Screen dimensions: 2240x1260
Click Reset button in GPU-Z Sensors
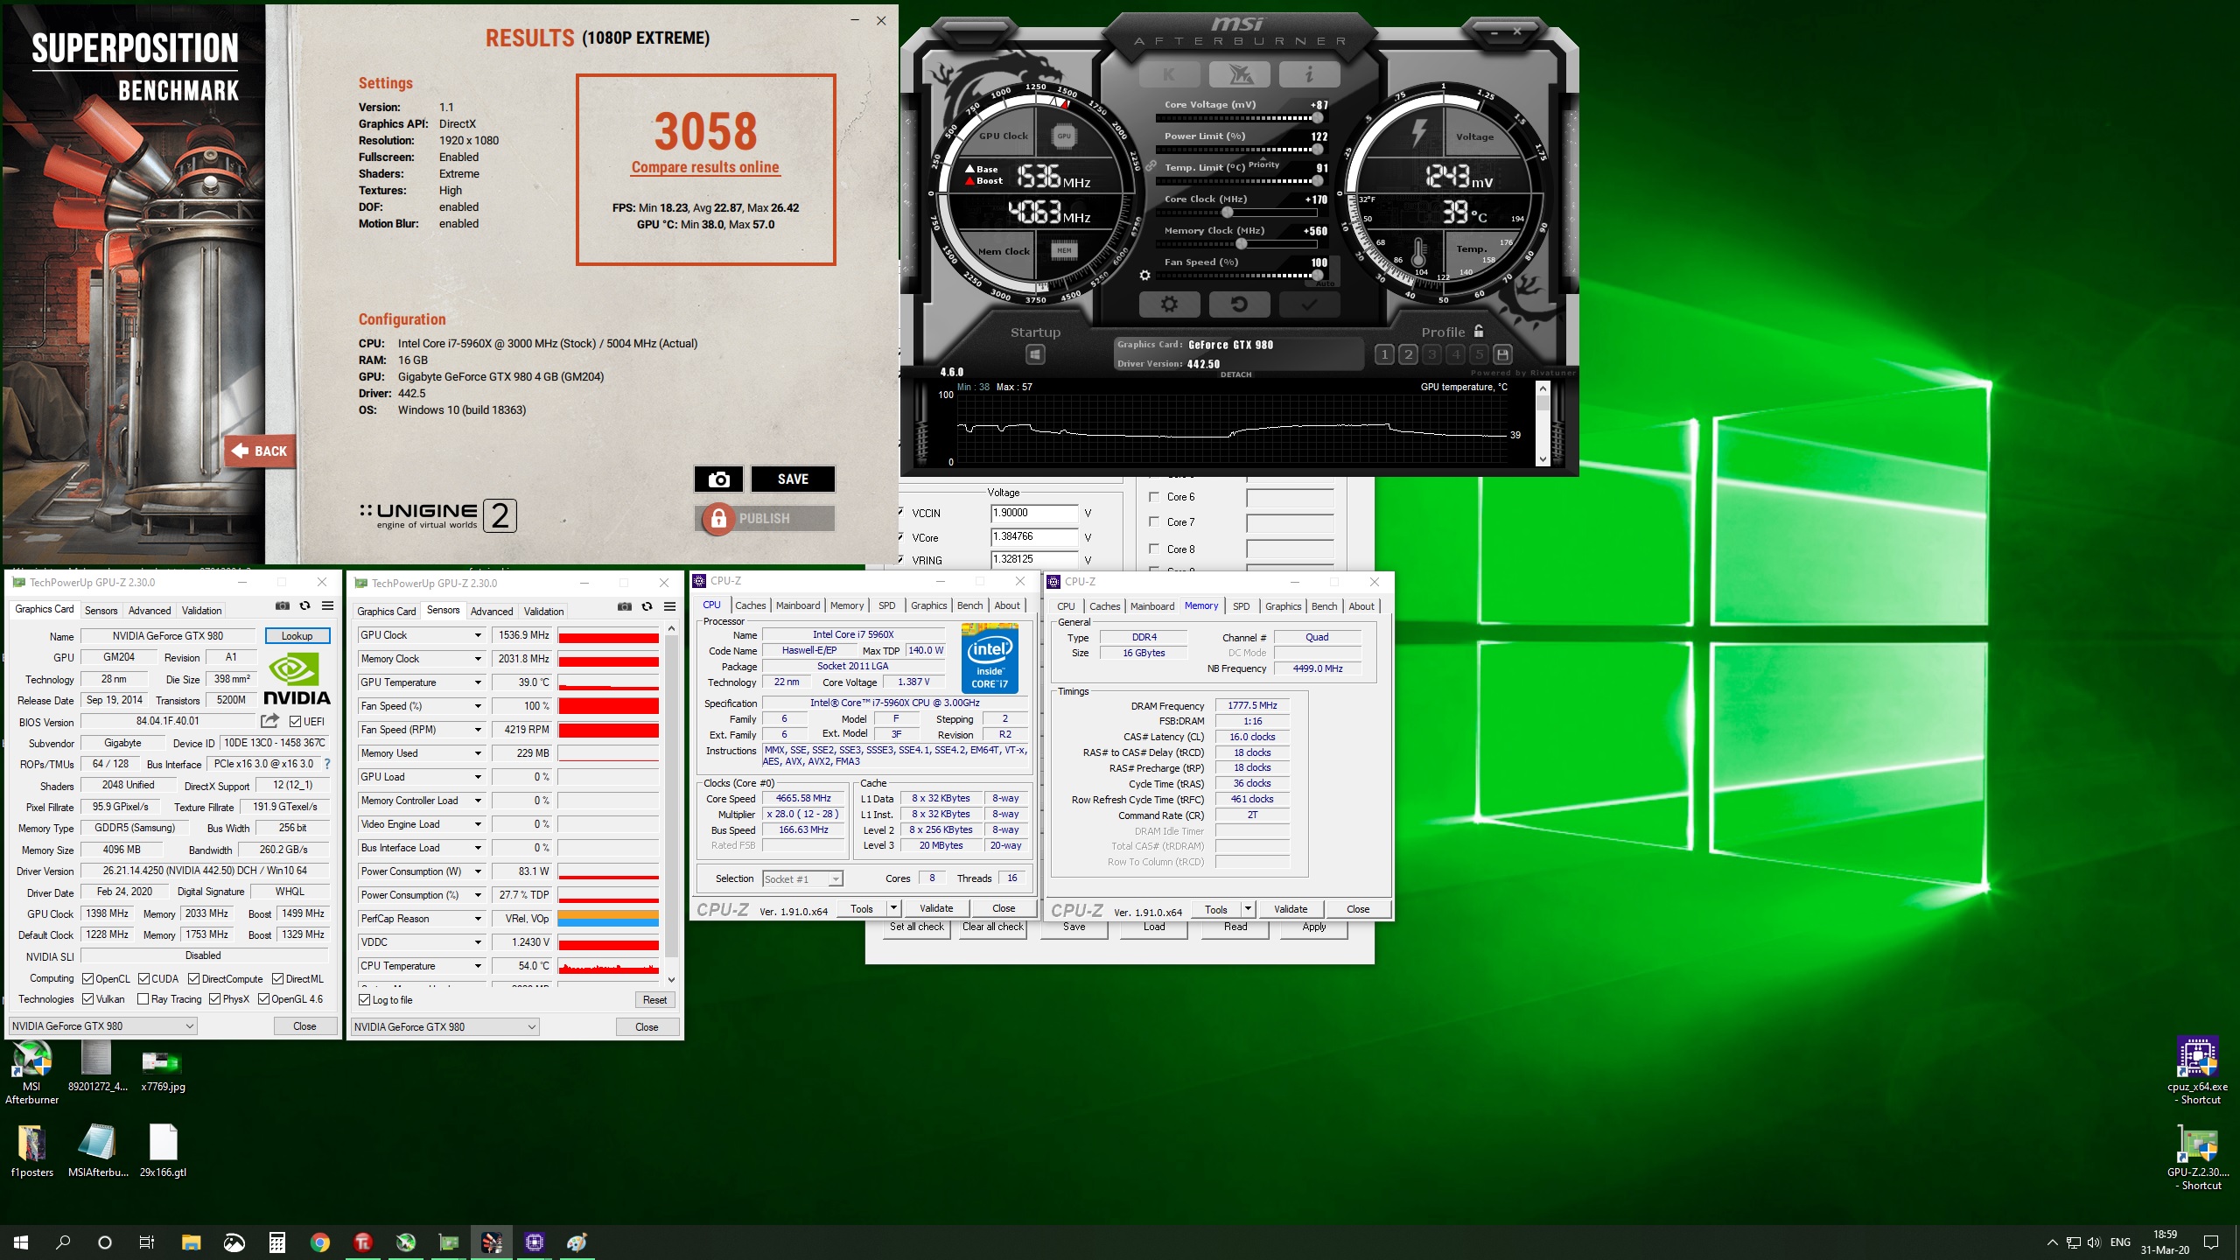point(654,1000)
